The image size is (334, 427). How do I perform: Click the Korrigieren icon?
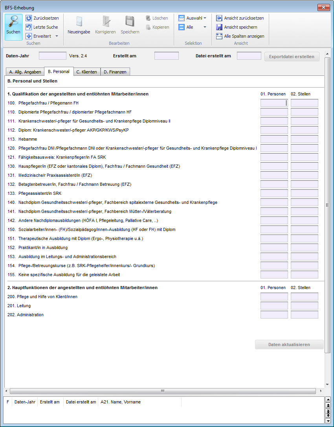[106, 21]
